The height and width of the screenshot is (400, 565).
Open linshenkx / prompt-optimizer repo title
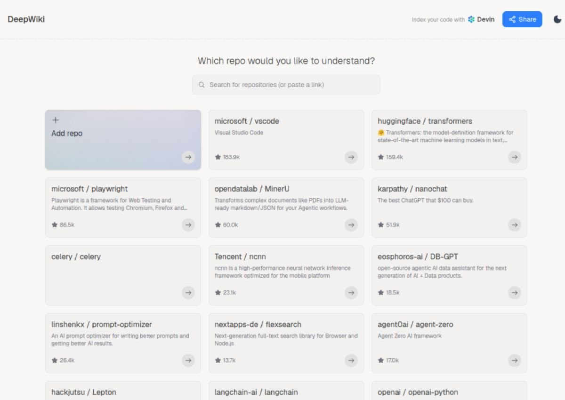102,324
